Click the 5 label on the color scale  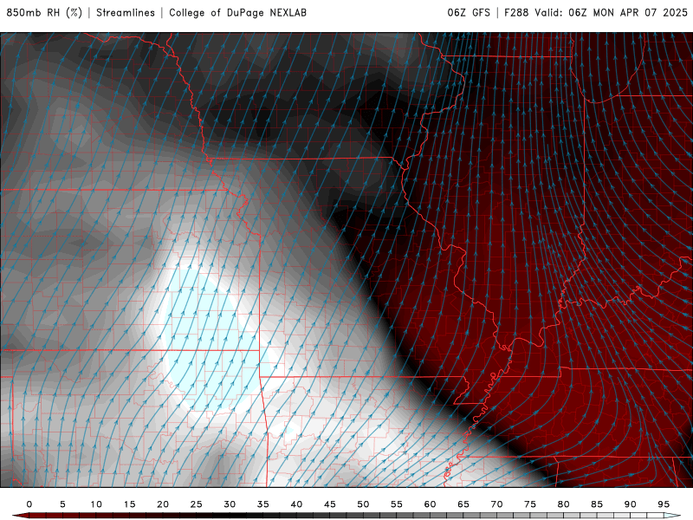(62, 504)
